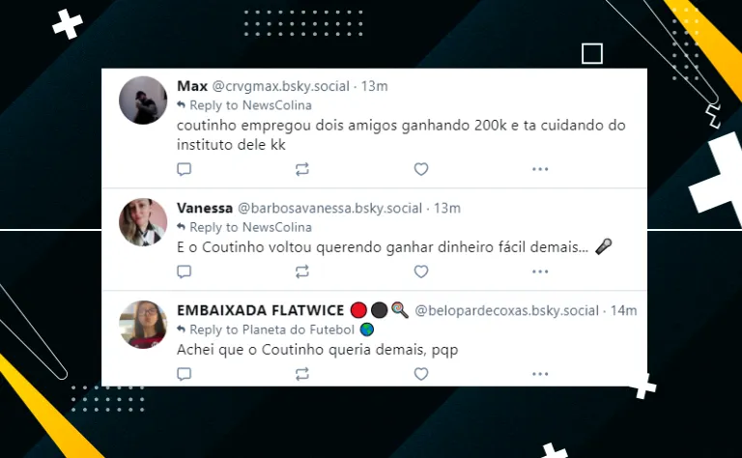Follow the Reply to Planeta do Futebol link
Screen dimensions: 742x458
point(275,329)
